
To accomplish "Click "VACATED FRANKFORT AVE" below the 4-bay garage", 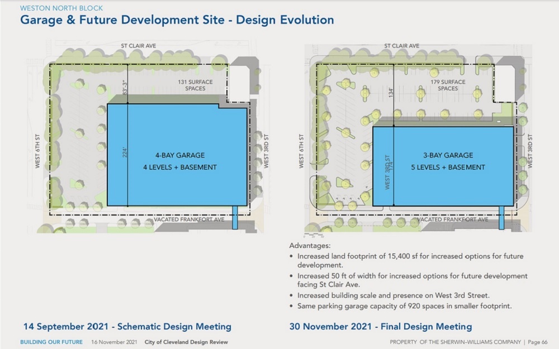I will [190, 219].
